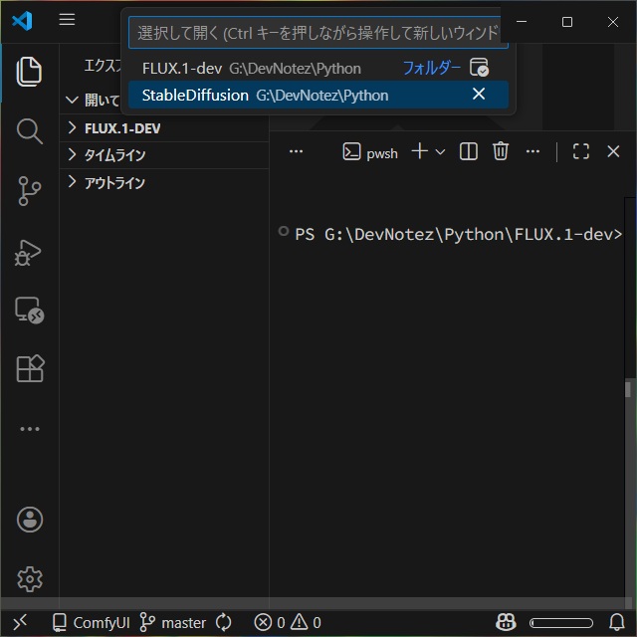Expand the FLUX.1-DEV folder section
The width and height of the screenshot is (637, 637).
[122, 128]
